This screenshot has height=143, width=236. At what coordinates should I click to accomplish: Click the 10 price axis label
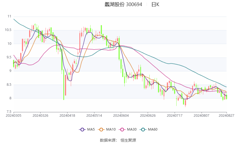(x=9, y=44)
